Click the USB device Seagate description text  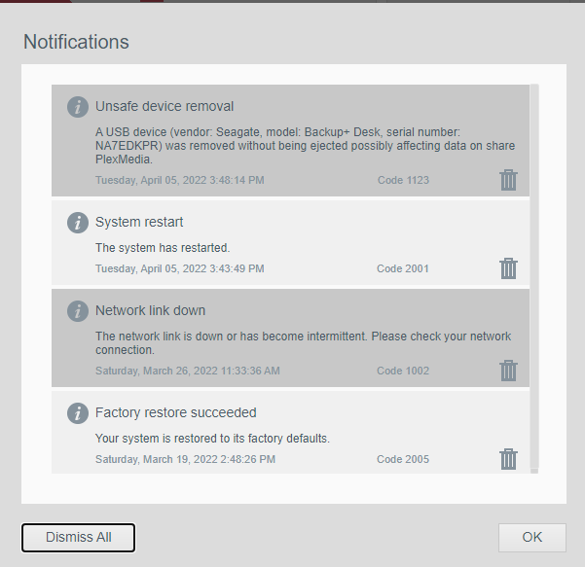306,145
